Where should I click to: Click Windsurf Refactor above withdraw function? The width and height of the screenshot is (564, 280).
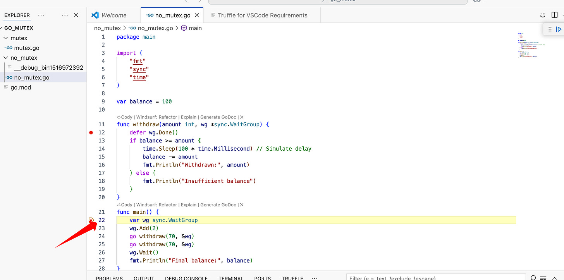[157, 117]
